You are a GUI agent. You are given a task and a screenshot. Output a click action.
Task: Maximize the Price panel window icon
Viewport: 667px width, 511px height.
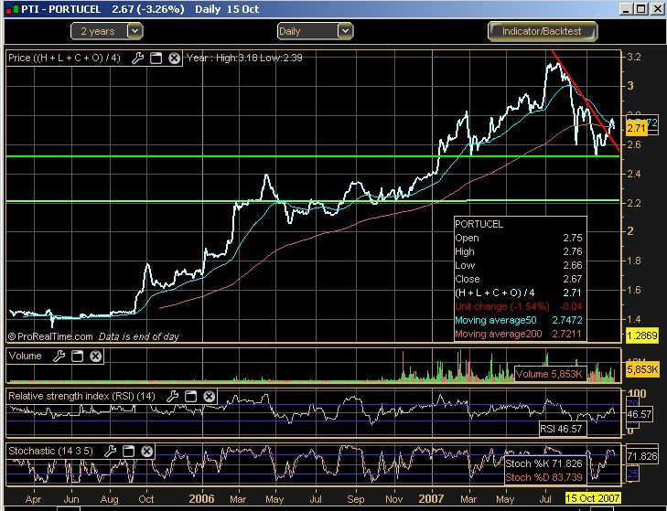[156, 58]
